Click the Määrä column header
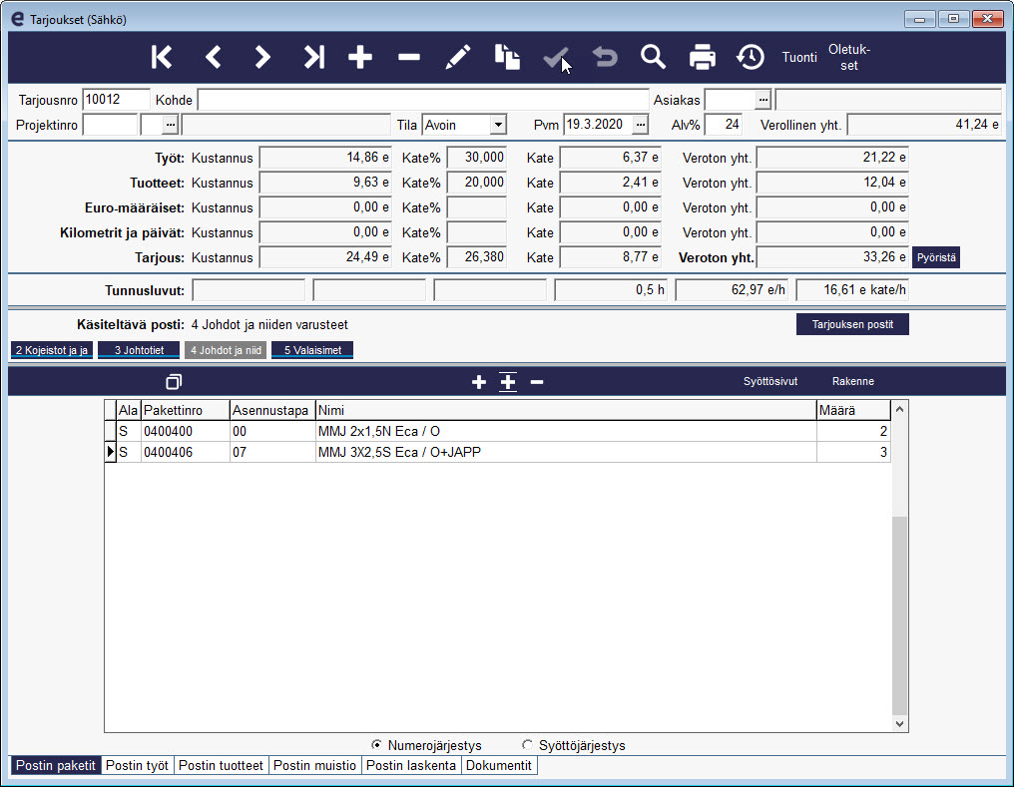 tap(853, 410)
